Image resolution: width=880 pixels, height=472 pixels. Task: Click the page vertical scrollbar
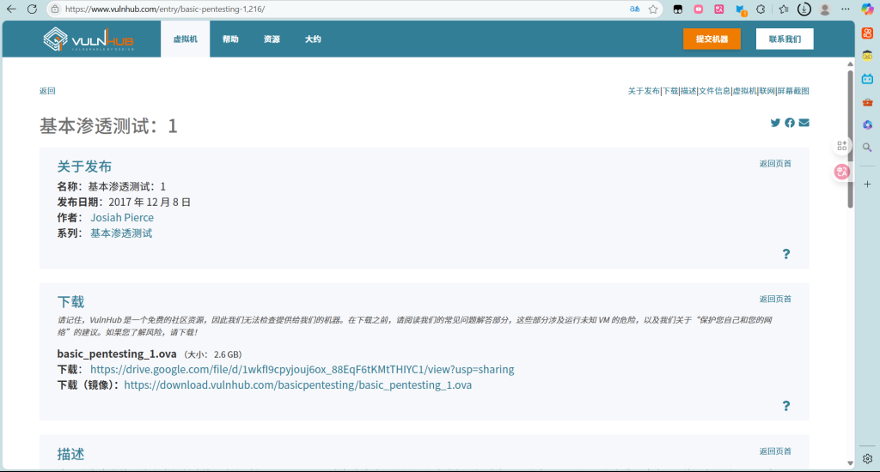pyautogui.click(x=850, y=137)
